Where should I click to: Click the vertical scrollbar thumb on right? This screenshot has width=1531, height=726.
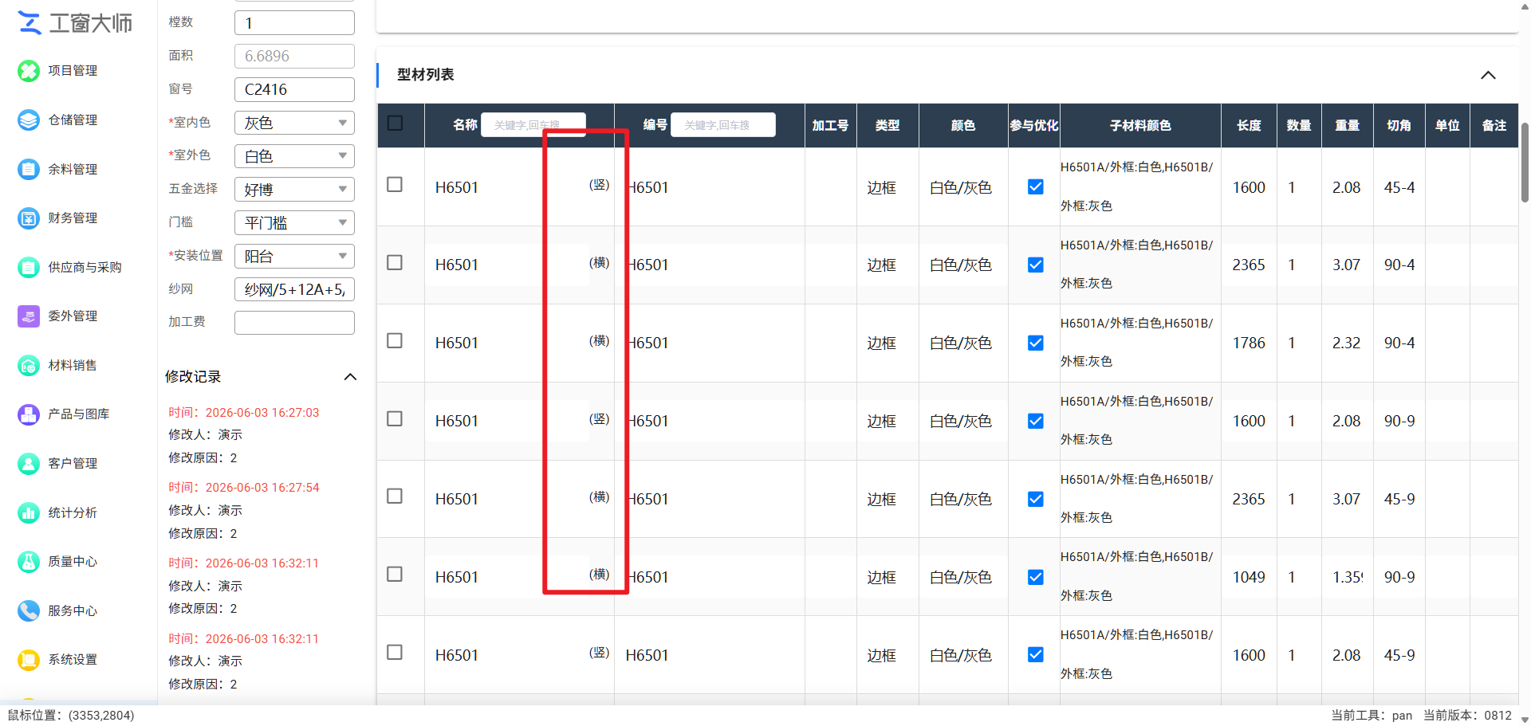1525,162
